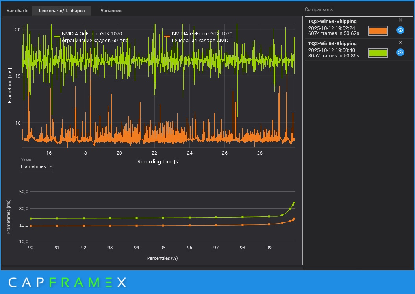
Task: Click the '2025-10-12 19:50:40' timestamp
Action: pyautogui.click(x=332, y=50)
